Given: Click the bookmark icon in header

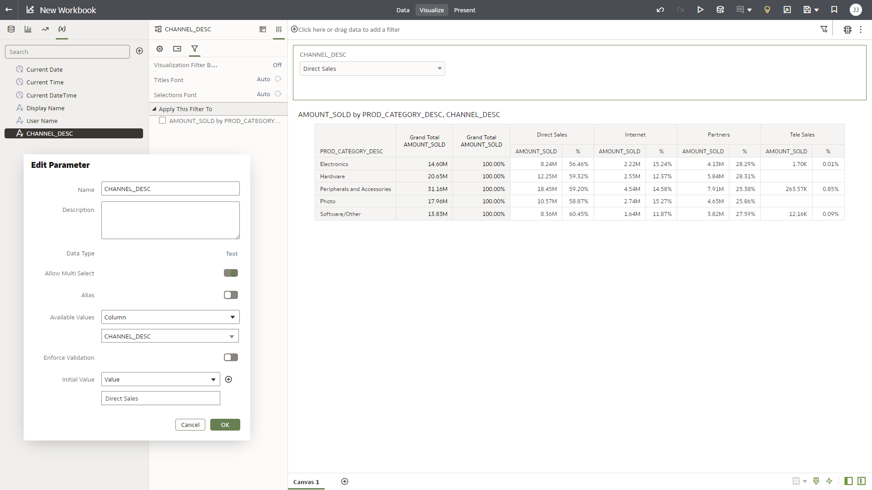Looking at the screenshot, I should click(834, 10).
